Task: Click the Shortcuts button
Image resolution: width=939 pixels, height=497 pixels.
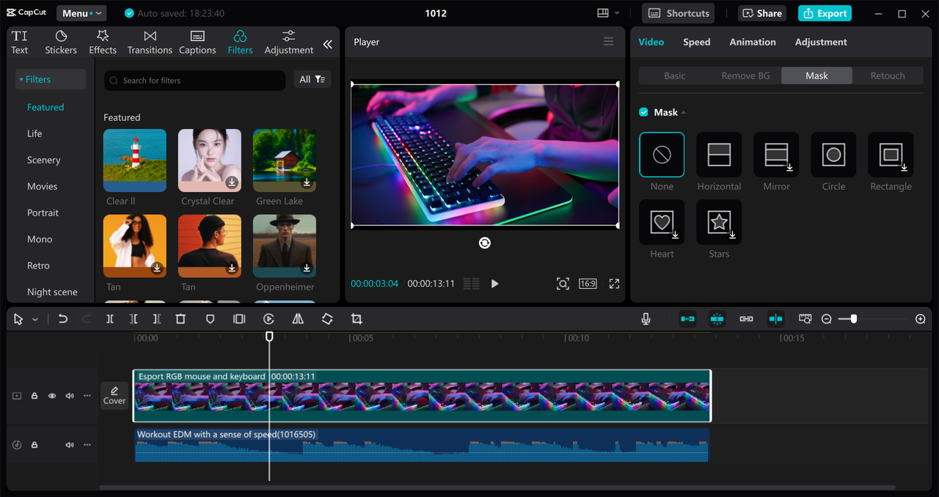Action: click(x=679, y=13)
